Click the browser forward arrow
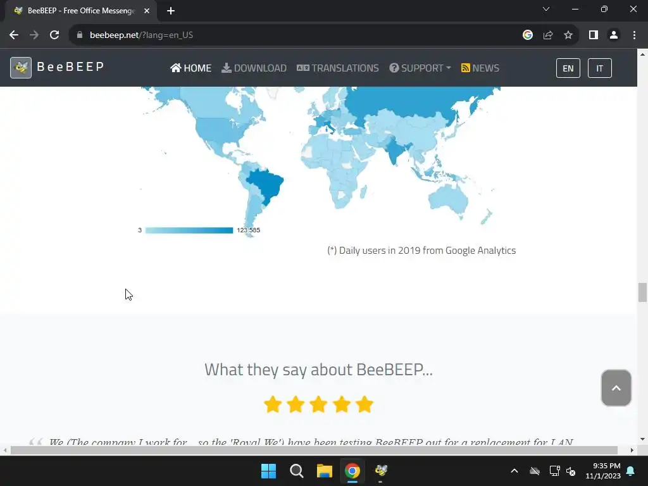Image resolution: width=648 pixels, height=486 pixels. [x=34, y=35]
